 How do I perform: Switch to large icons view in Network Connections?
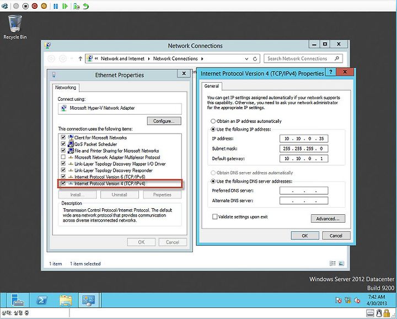[341, 263]
